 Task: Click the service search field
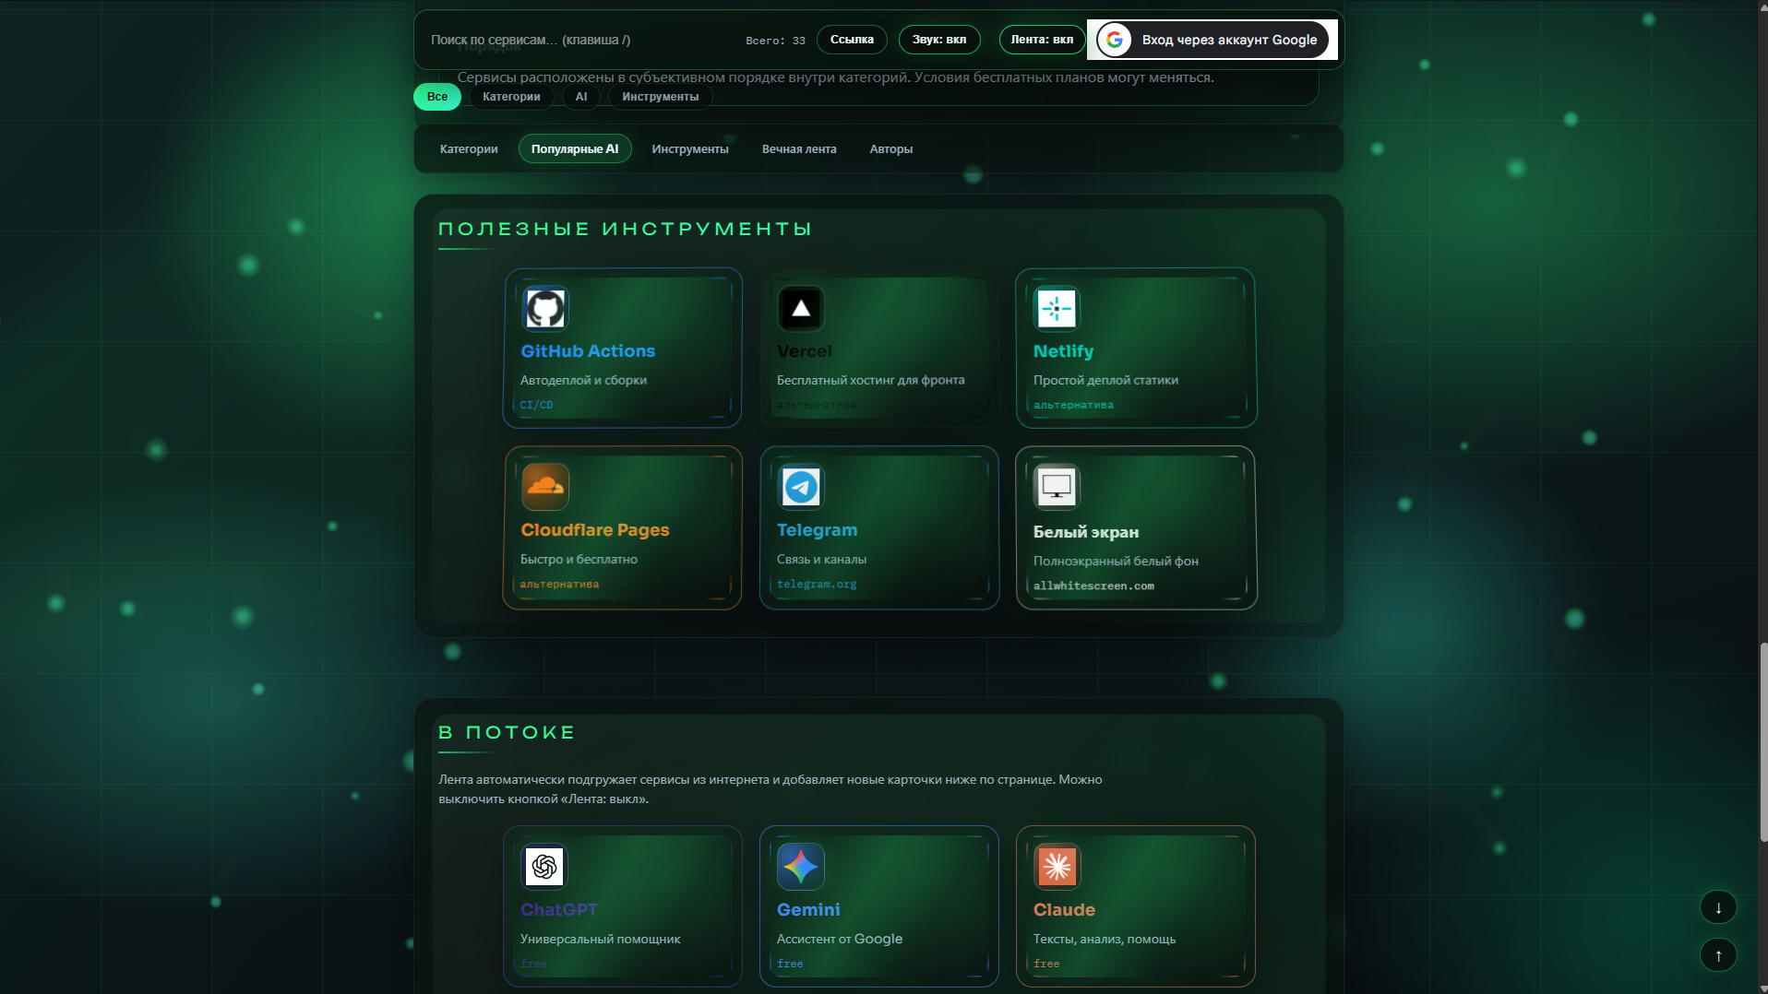(x=554, y=40)
